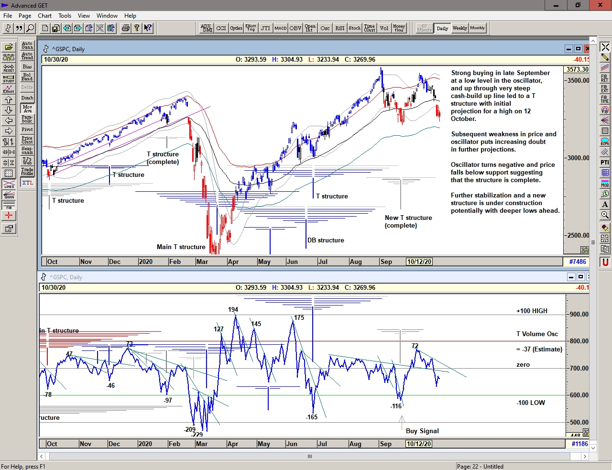Click vertical scrollbar up arrow
Image resolution: width=612 pixels, height=470 pixels.
[593, 41]
